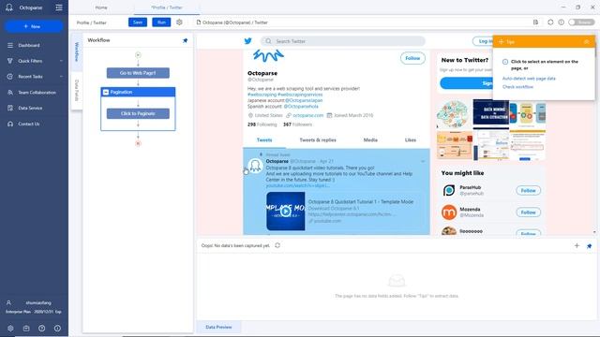Open the vertical Data Fields tab
The width and height of the screenshot is (600, 337).
[77, 90]
